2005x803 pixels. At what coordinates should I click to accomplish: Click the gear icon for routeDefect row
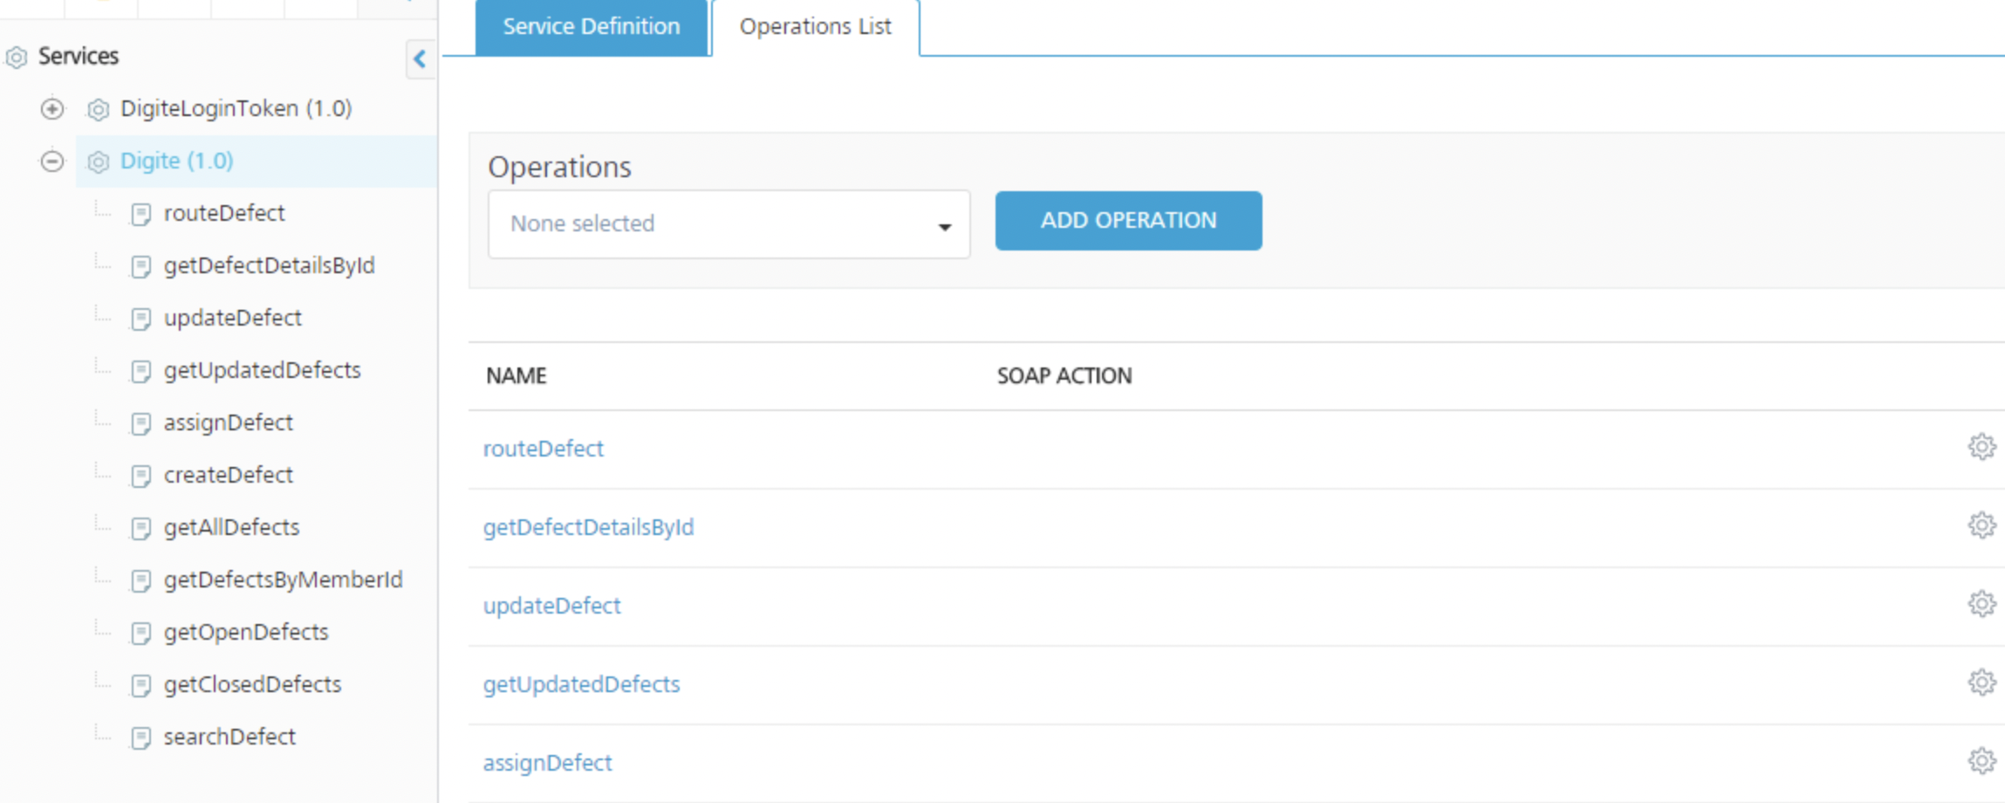(1981, 447)
